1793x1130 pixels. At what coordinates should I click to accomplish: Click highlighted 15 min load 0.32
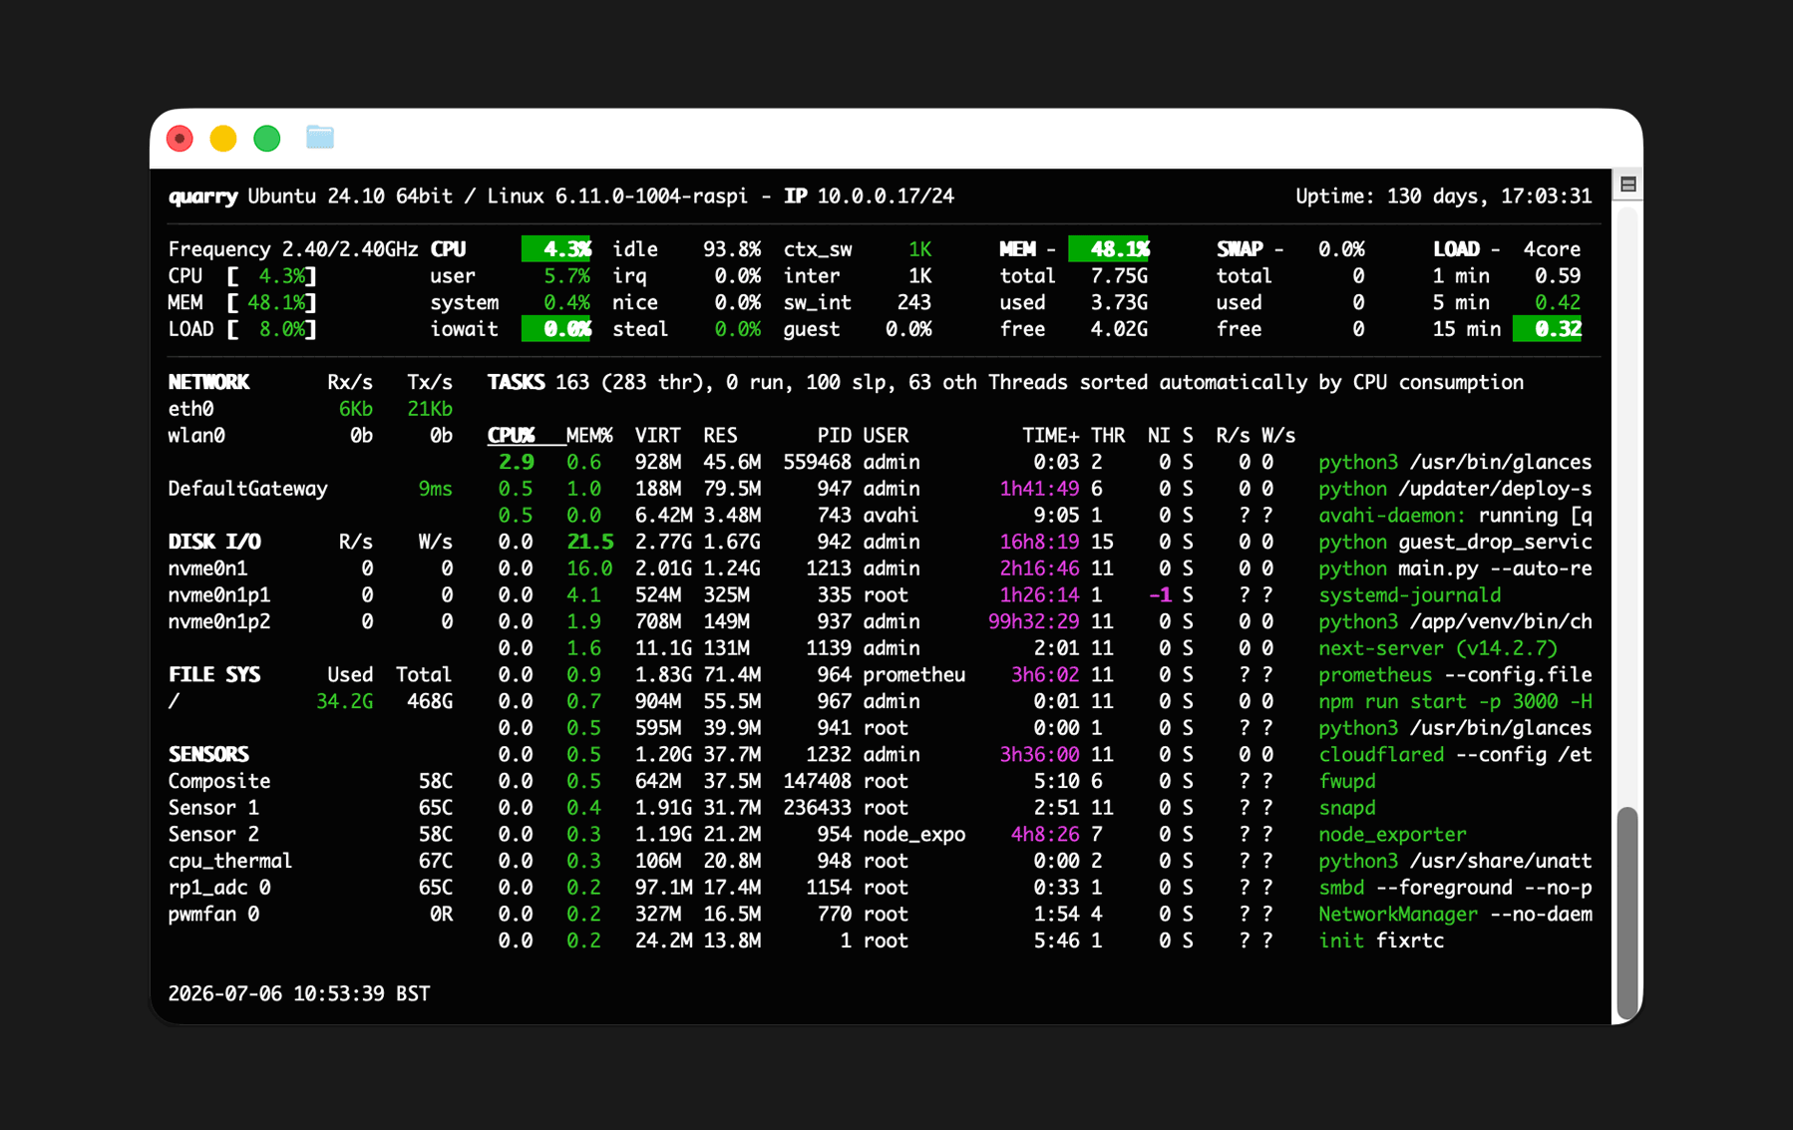tap(1547, 329)
